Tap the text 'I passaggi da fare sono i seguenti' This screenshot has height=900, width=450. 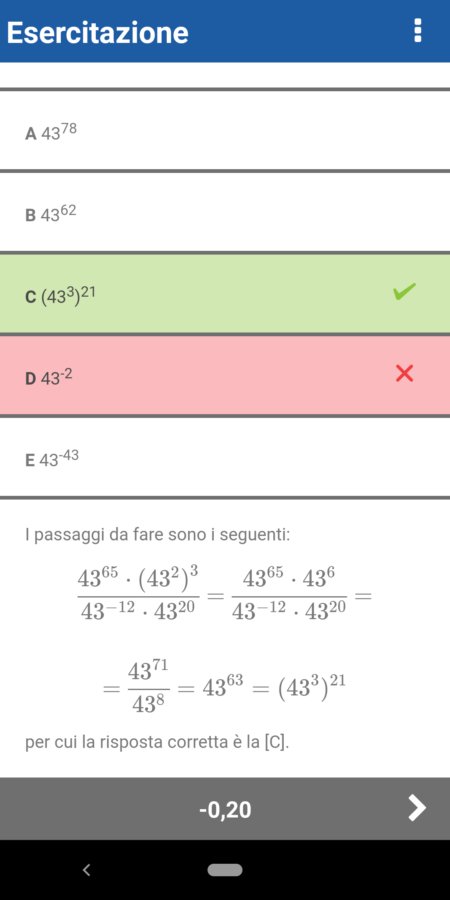point(157,535)
